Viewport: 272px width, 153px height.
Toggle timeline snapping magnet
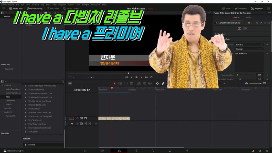coord(157,83)
